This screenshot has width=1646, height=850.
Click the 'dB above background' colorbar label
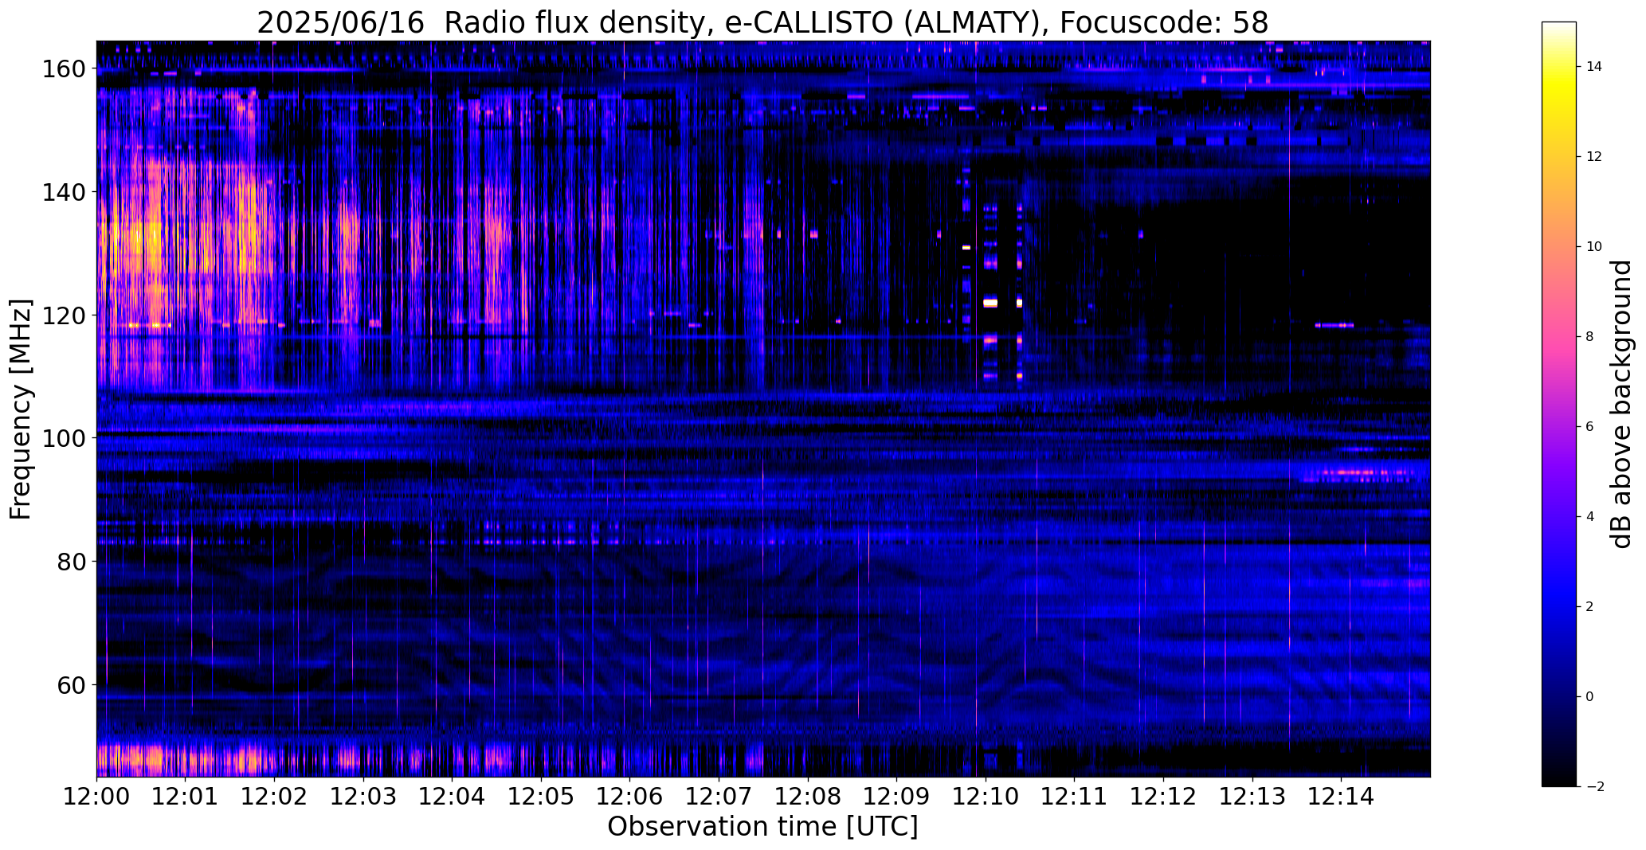[1621, 404]
